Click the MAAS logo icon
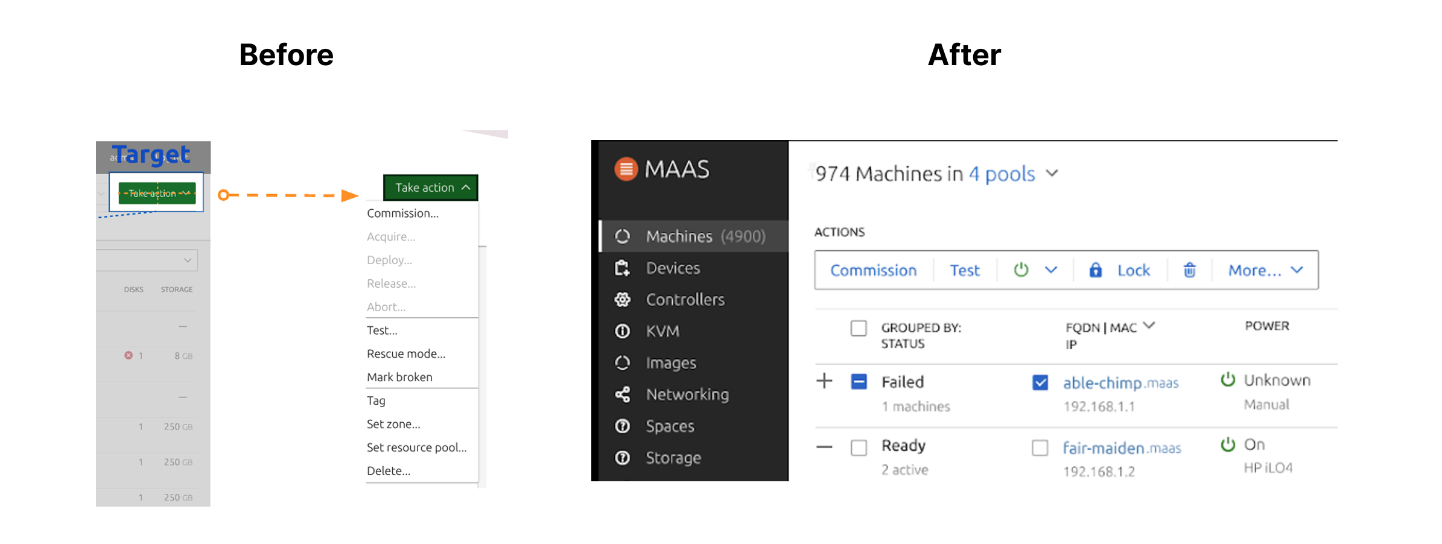Viewport: 1442px width, 544px height. pos(626,169)
